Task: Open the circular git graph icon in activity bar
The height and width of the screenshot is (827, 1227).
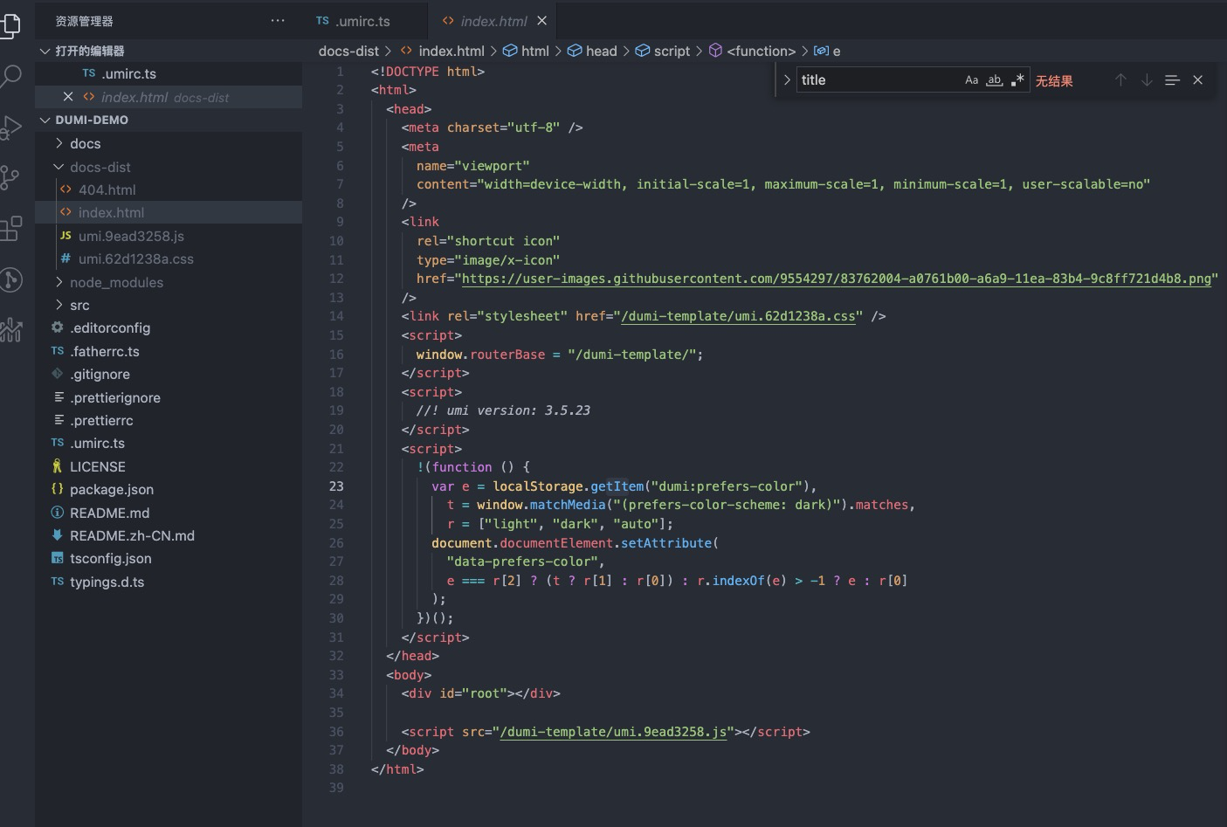Action: click(10, 279)
